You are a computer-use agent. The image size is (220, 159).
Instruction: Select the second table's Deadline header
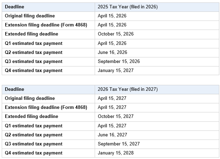point(15,89)
